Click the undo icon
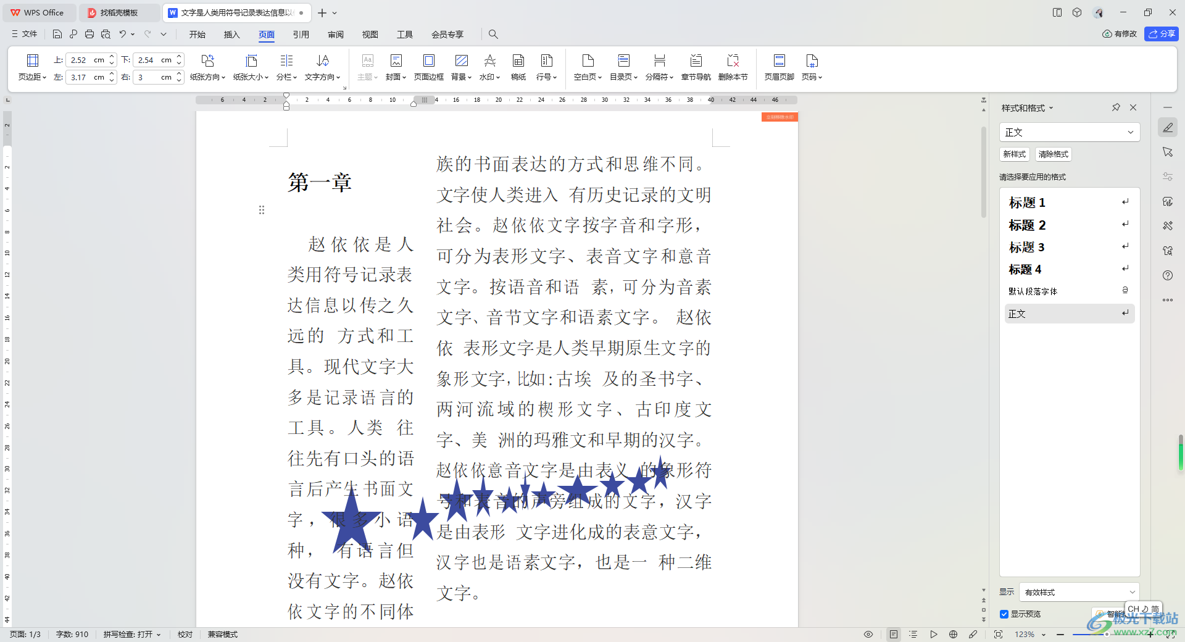 (x=123, y=34)
